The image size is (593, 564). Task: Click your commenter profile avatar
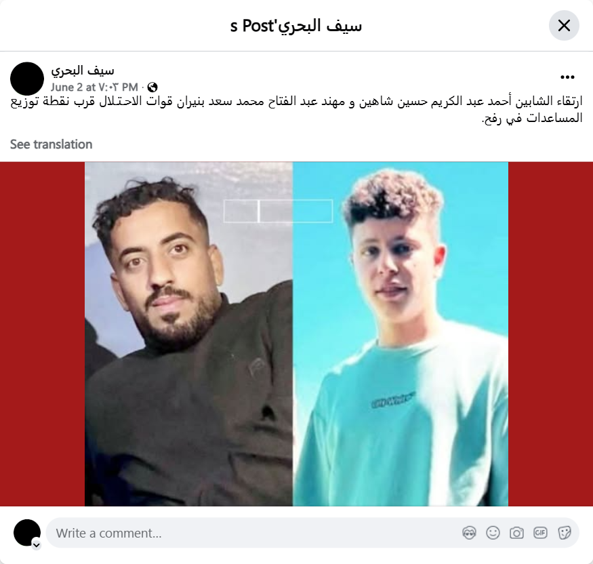pos(27,533)
